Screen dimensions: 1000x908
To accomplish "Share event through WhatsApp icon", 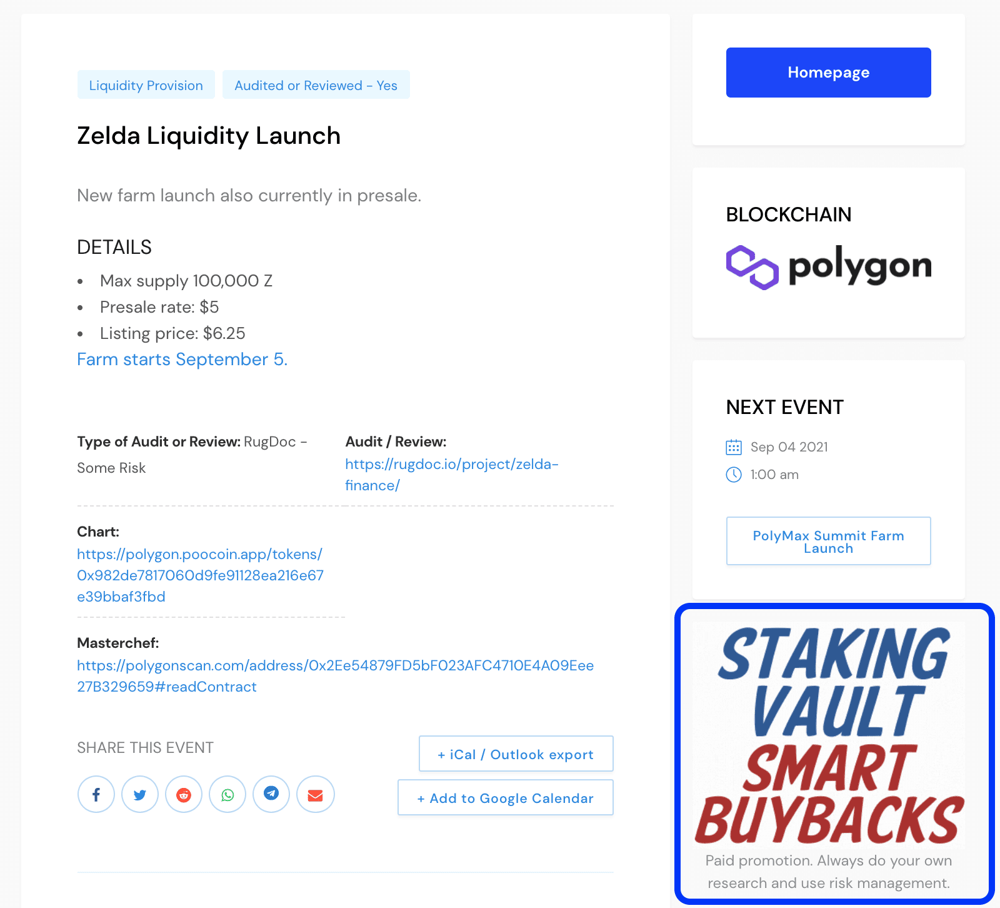I will click(227, 794).
